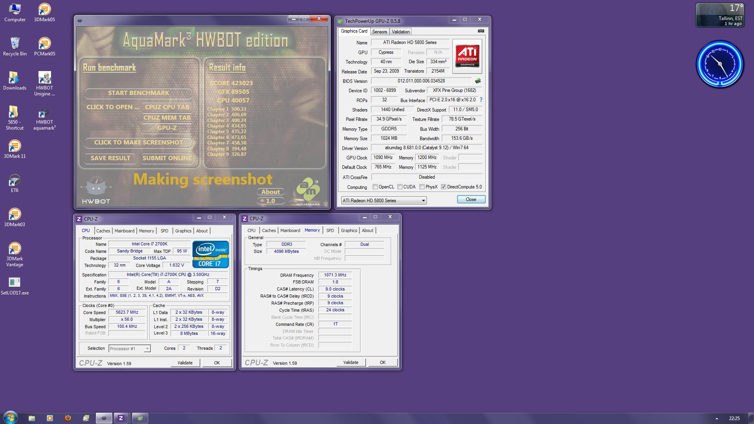Enable the OpenCL checkbox
Image resolution: width=754 pixels, height=424 pixels.
pos(375,187)
